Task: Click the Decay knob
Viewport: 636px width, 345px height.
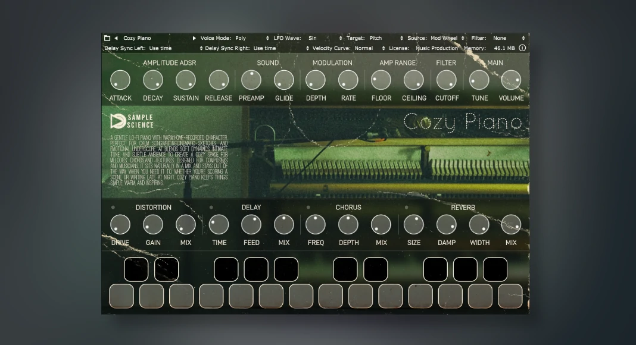Action: (x=153, y=80)
